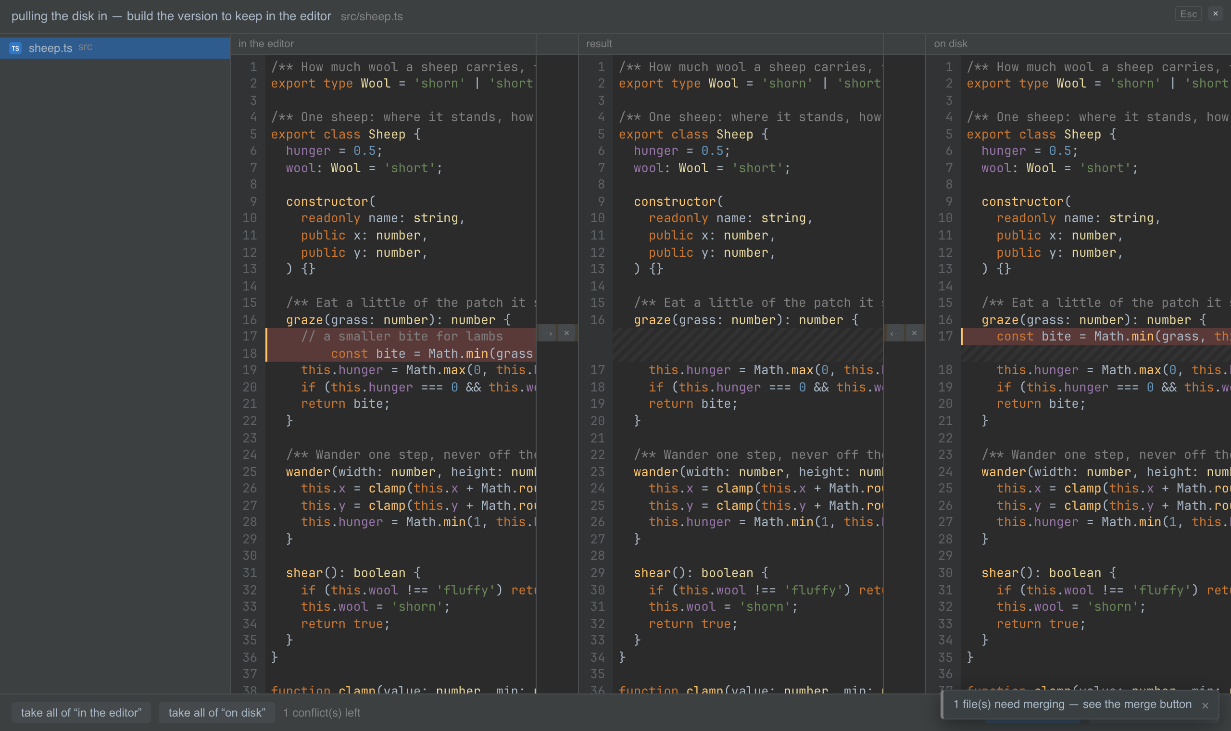This screenshot has width=1231, height=731.
Task: Take all of "in the editor"
Action: [x=81, y=713]
